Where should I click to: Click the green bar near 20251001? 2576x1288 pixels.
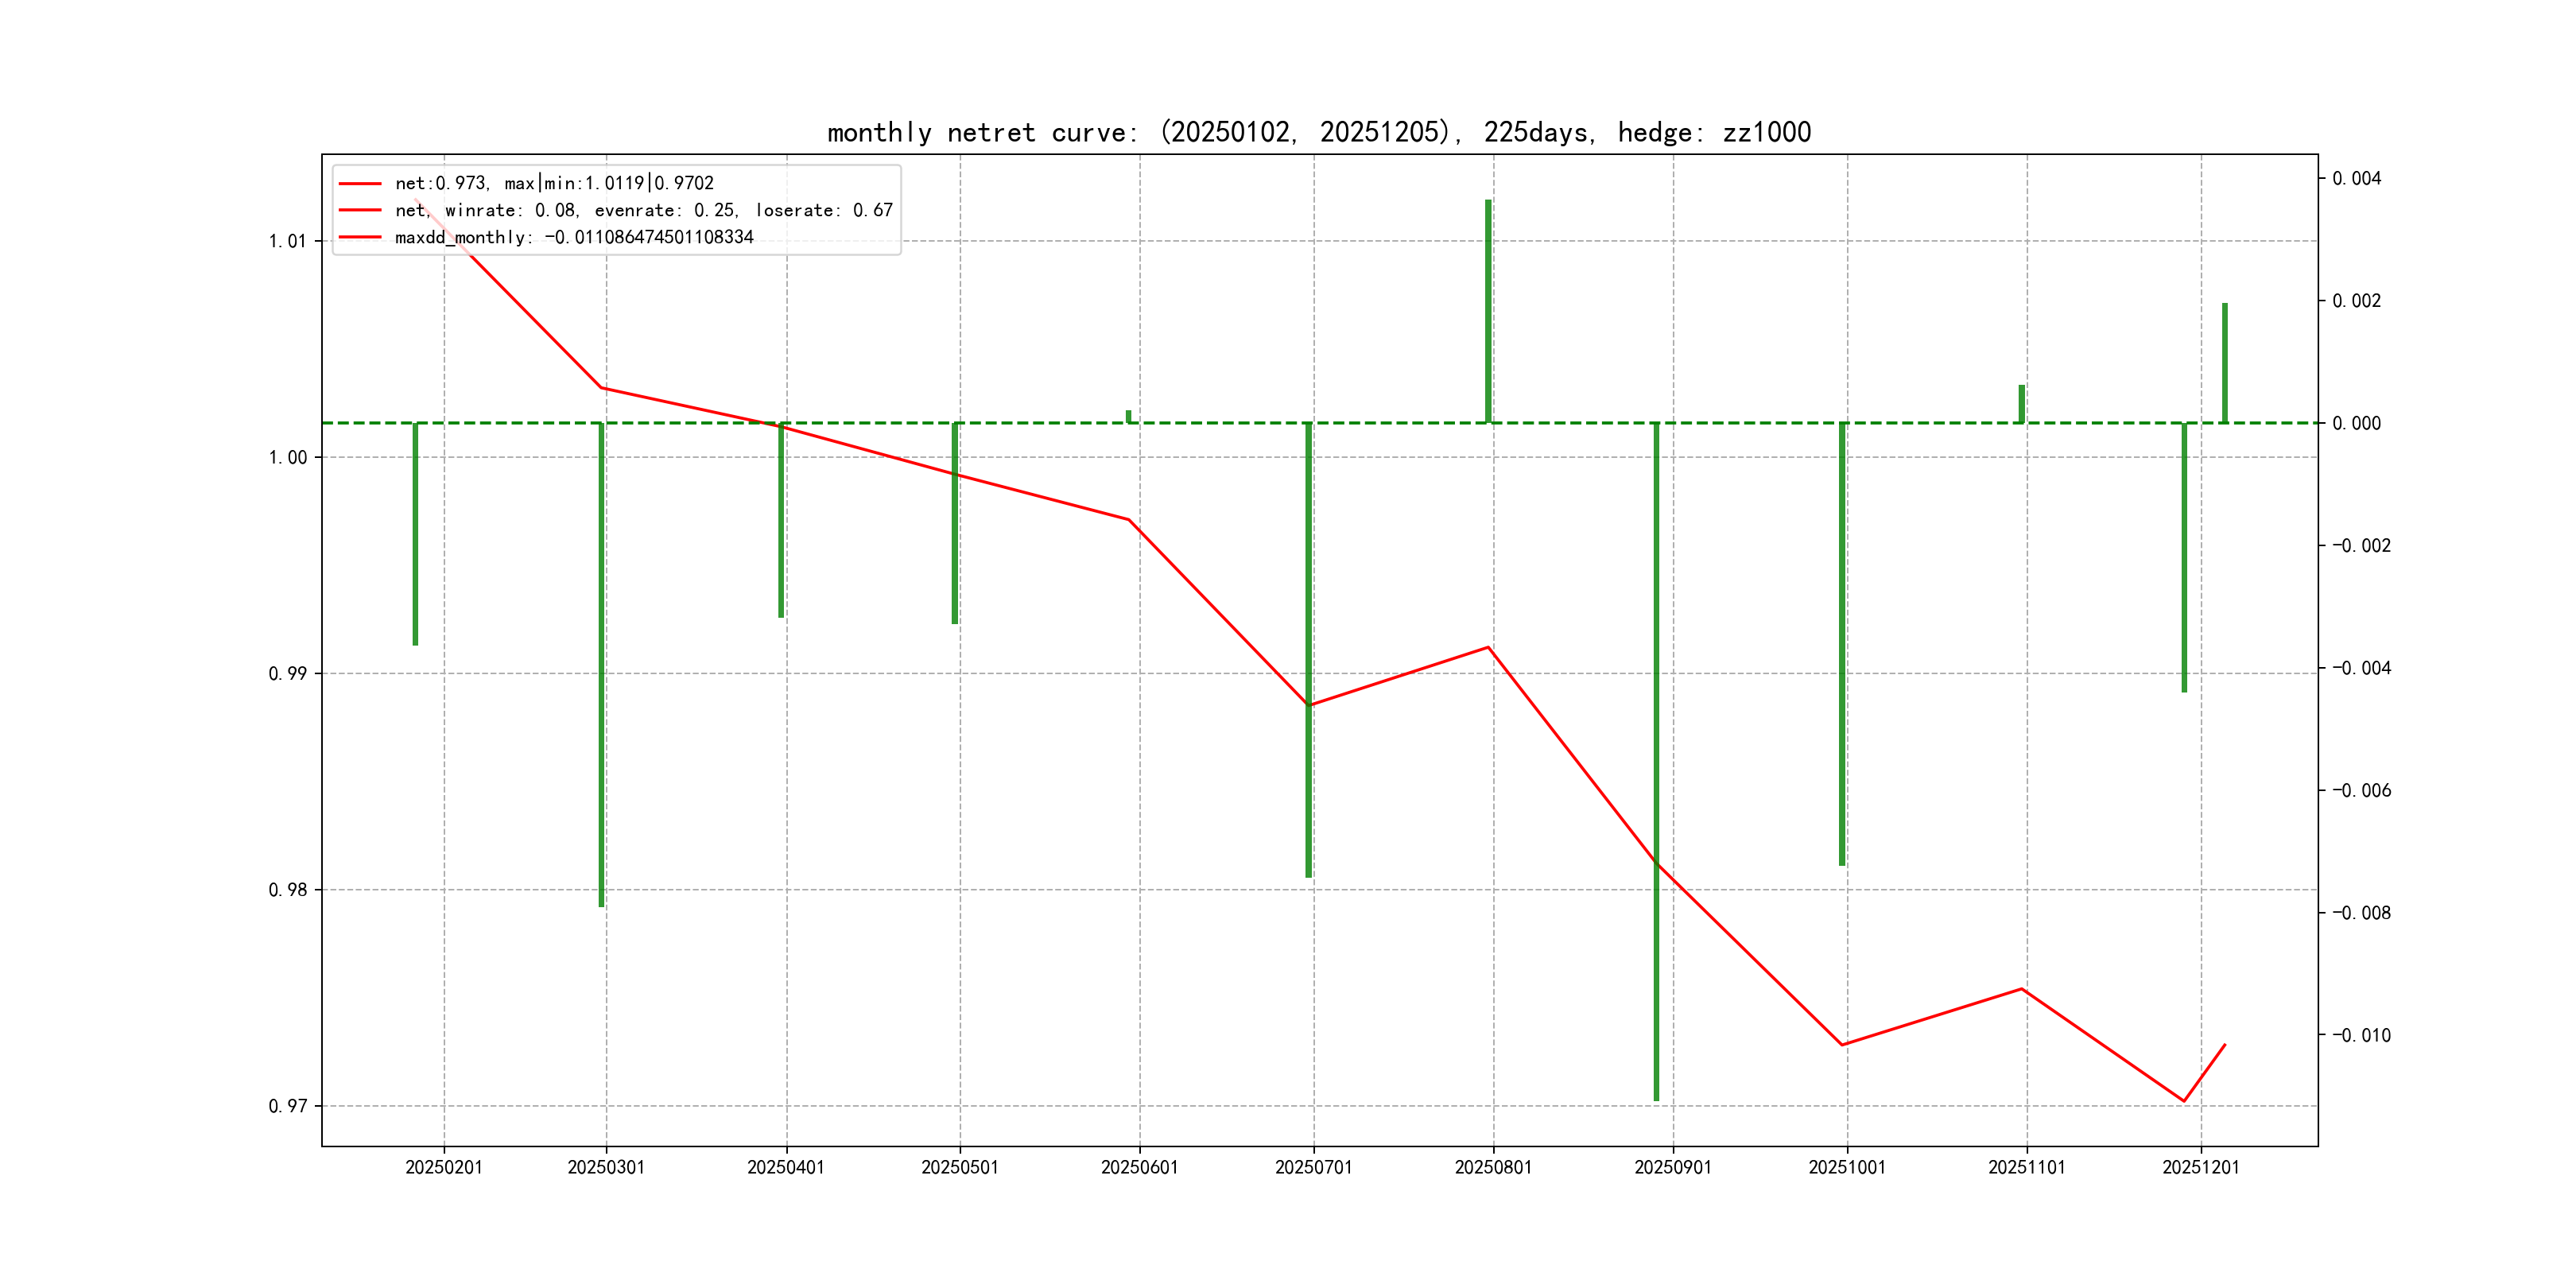pyautogui.click(x=1841, y=644)
